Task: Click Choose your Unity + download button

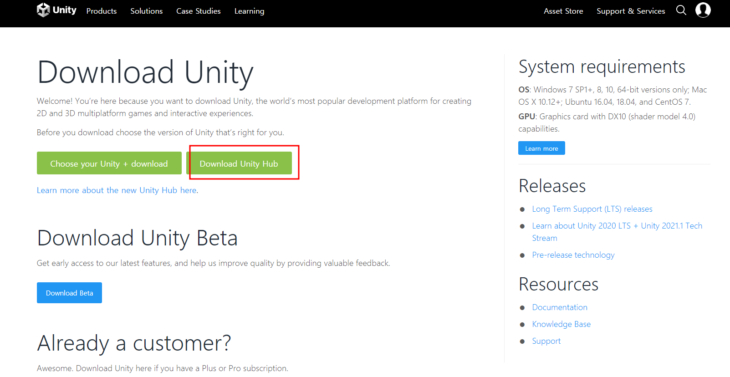Action: point(109,163)
